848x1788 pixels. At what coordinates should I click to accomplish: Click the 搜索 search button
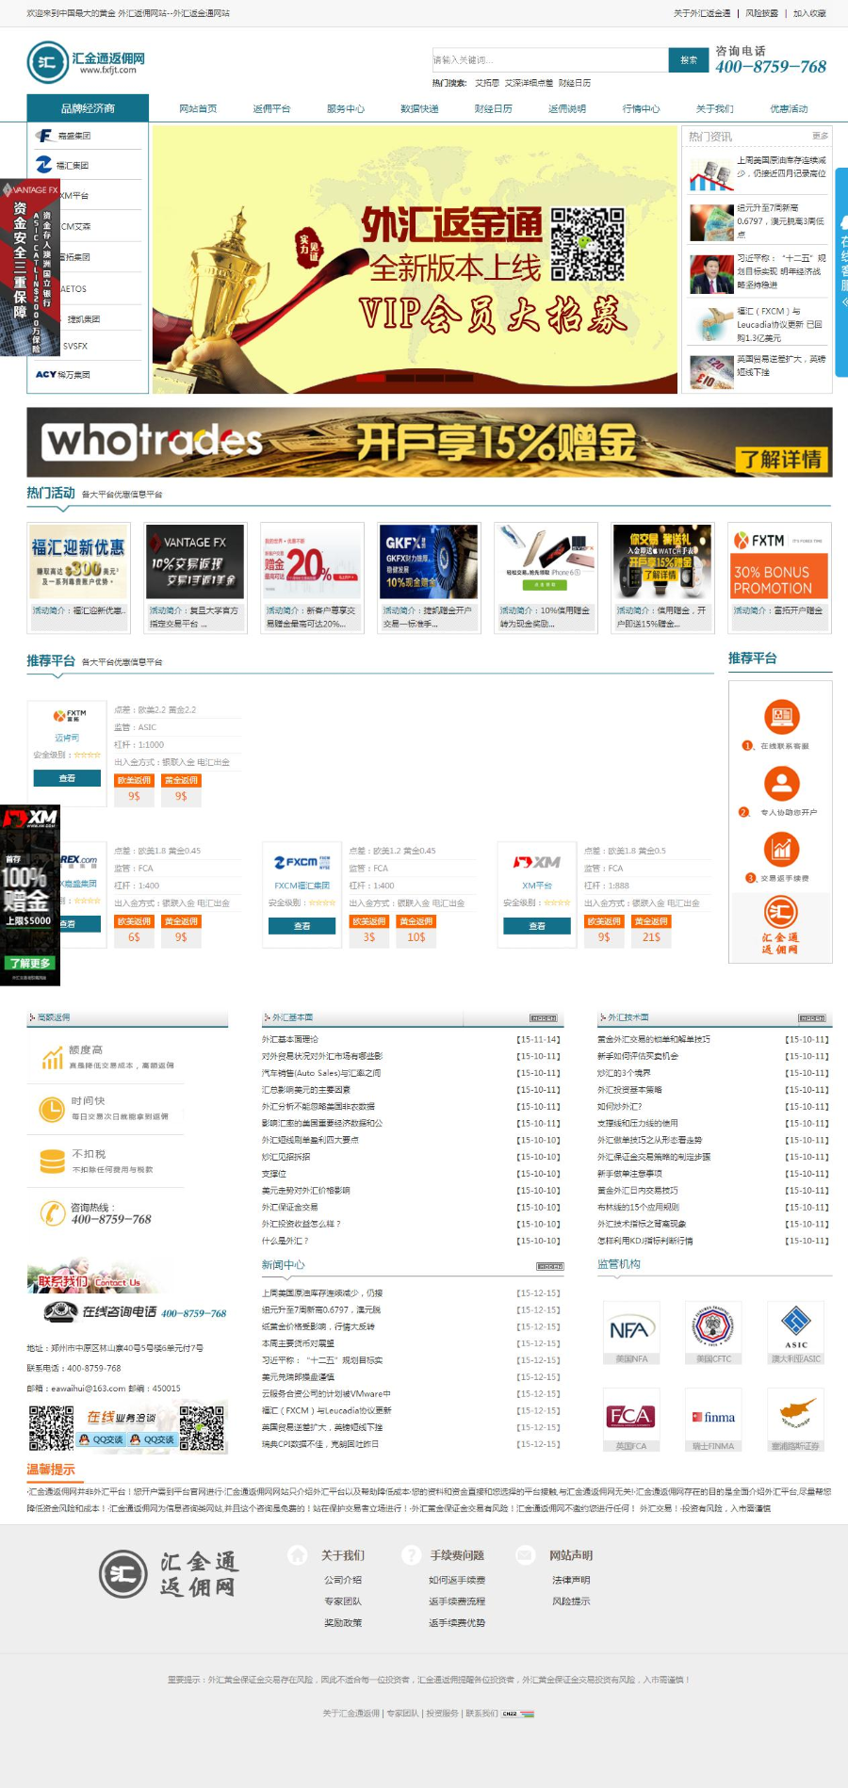(x=689, y=60)
